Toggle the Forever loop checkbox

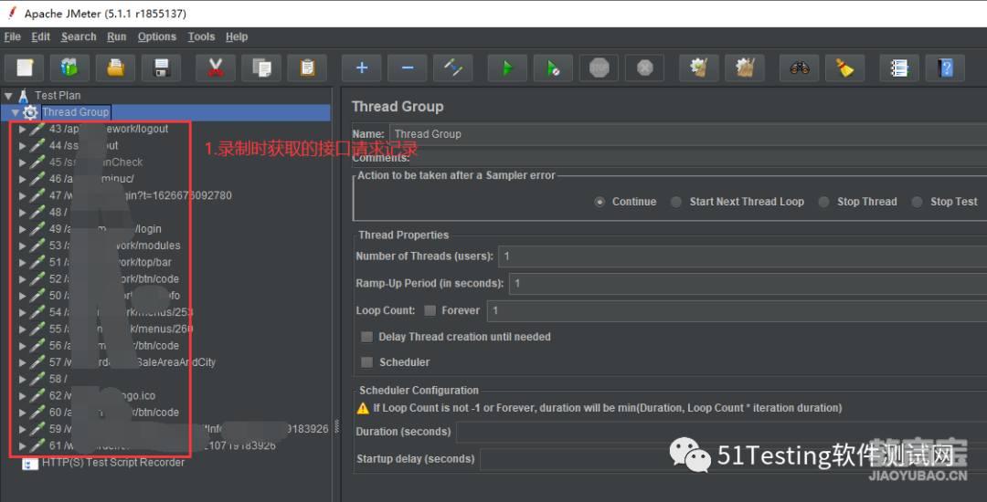pos(430,310)
